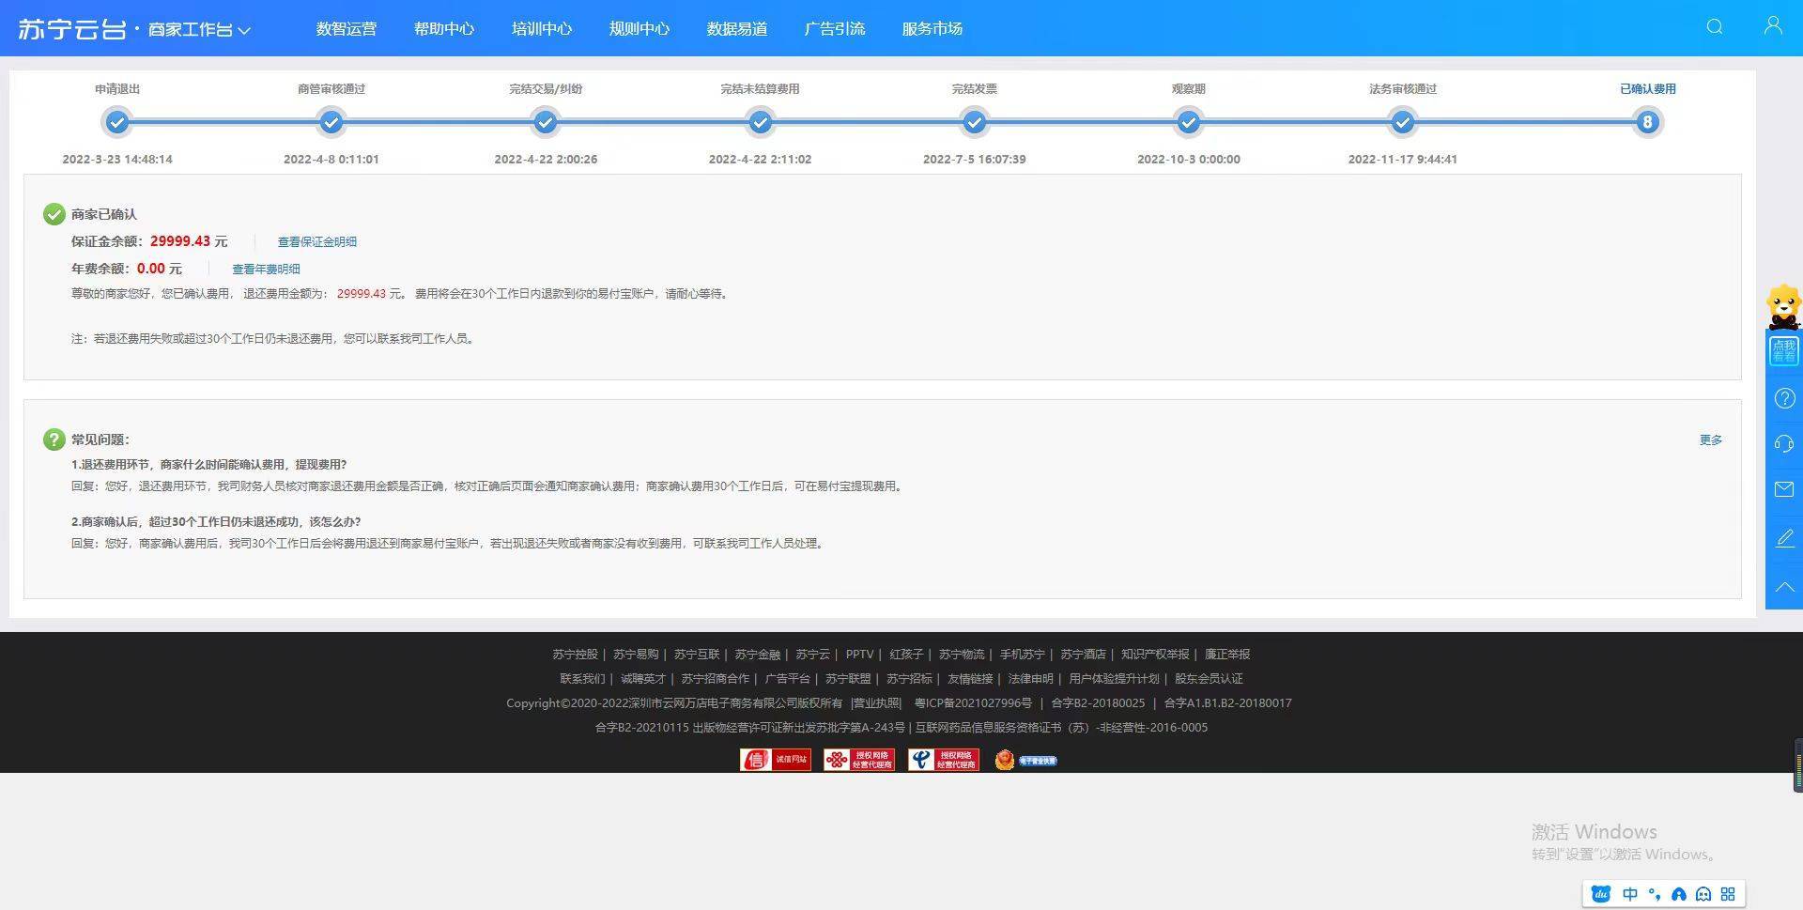Click the 苏宁易购 footer link

636,654
